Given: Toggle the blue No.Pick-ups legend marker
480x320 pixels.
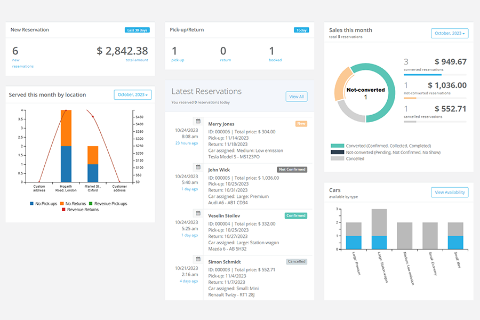Looking at the screenshot, I should click(32, 204).
